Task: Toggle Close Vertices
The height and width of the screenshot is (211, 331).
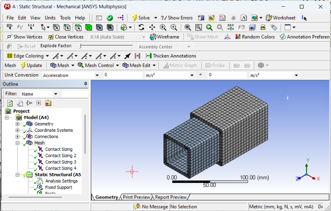Action: [x=66, y=37]
